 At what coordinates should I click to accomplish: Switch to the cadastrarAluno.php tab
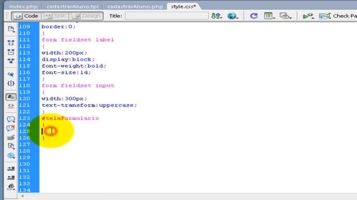135,7
